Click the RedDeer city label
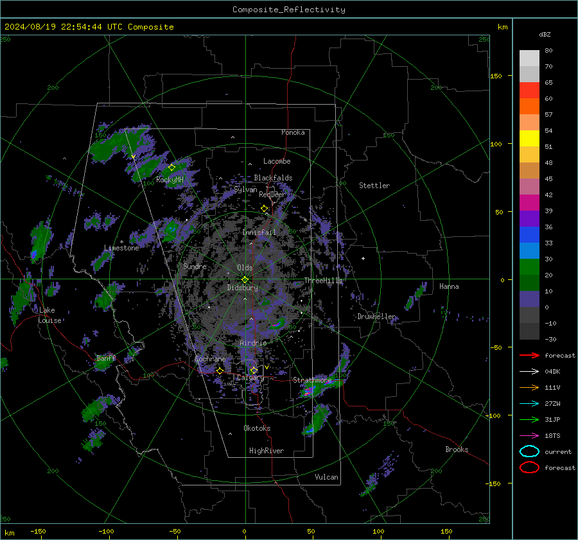This screenshot has width=578, height=540. 272,195
